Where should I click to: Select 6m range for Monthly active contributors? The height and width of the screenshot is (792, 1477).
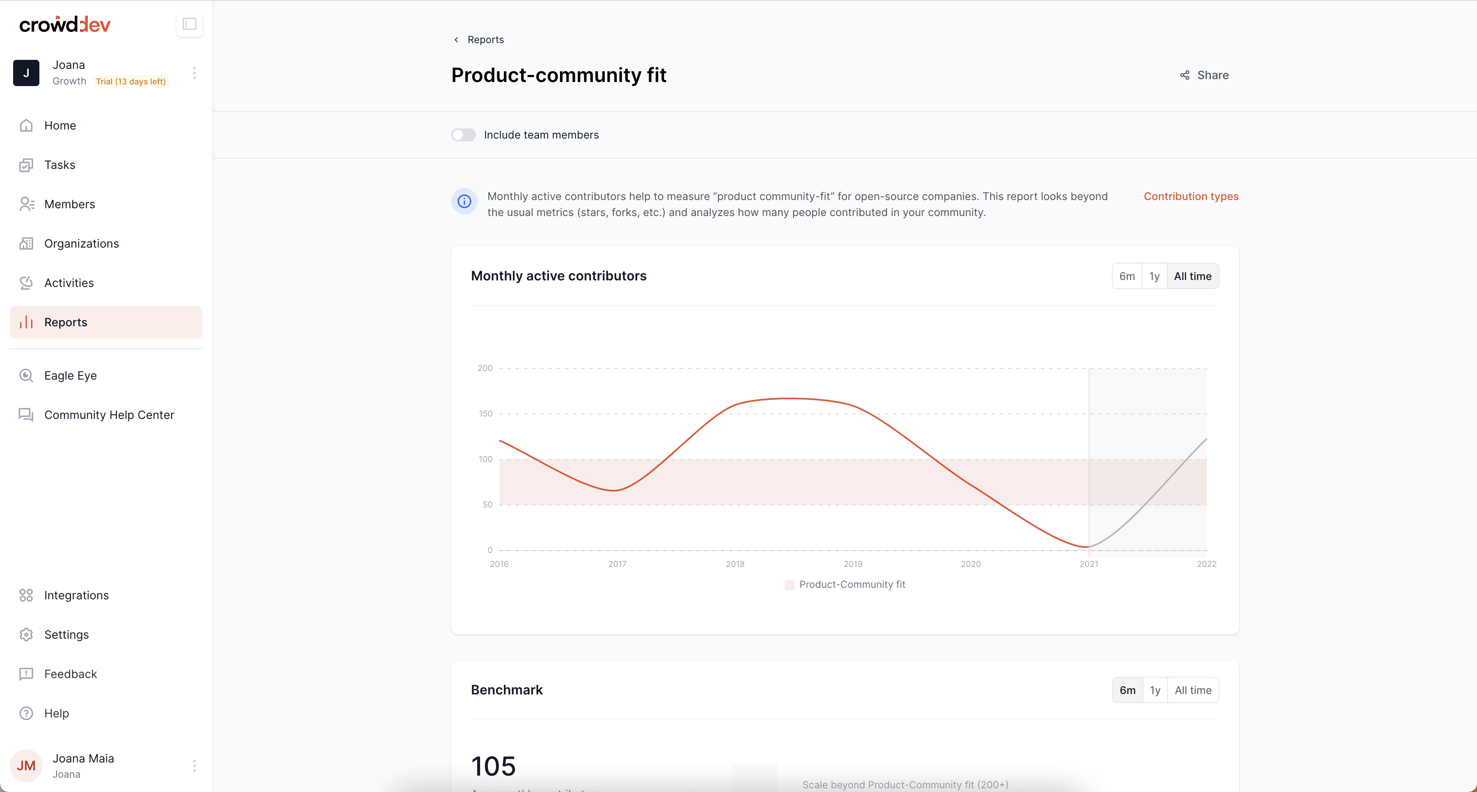1127,276
